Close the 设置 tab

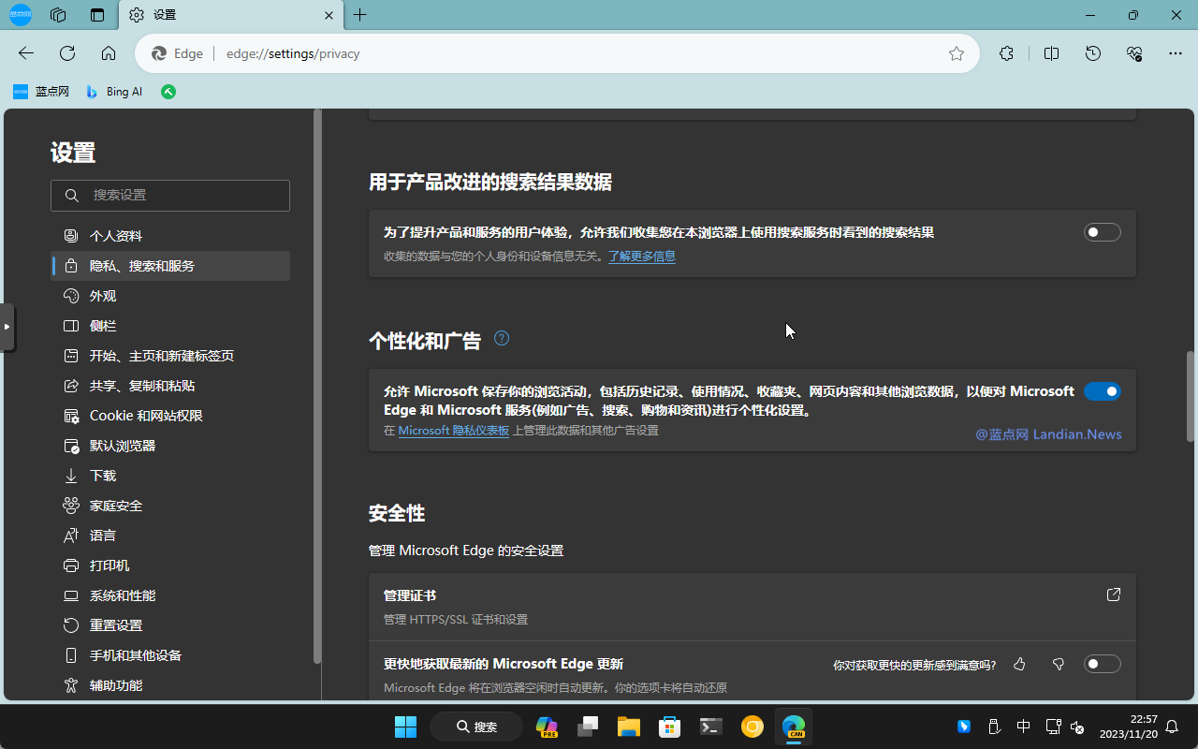click(x=329, y=15)
